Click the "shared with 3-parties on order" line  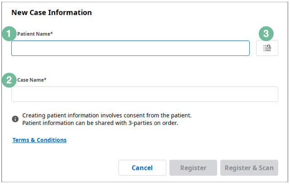tap(100, 123)
